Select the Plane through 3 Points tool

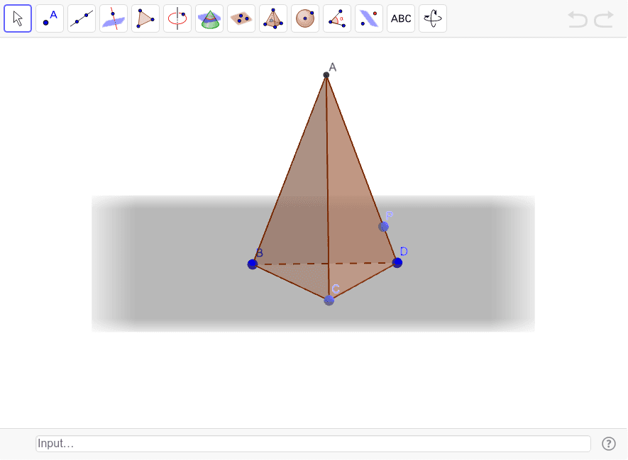coord(241,18)
